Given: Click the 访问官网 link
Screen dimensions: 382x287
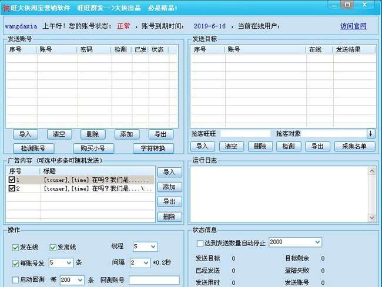Looking at the screenshot, I should (353, 26).
